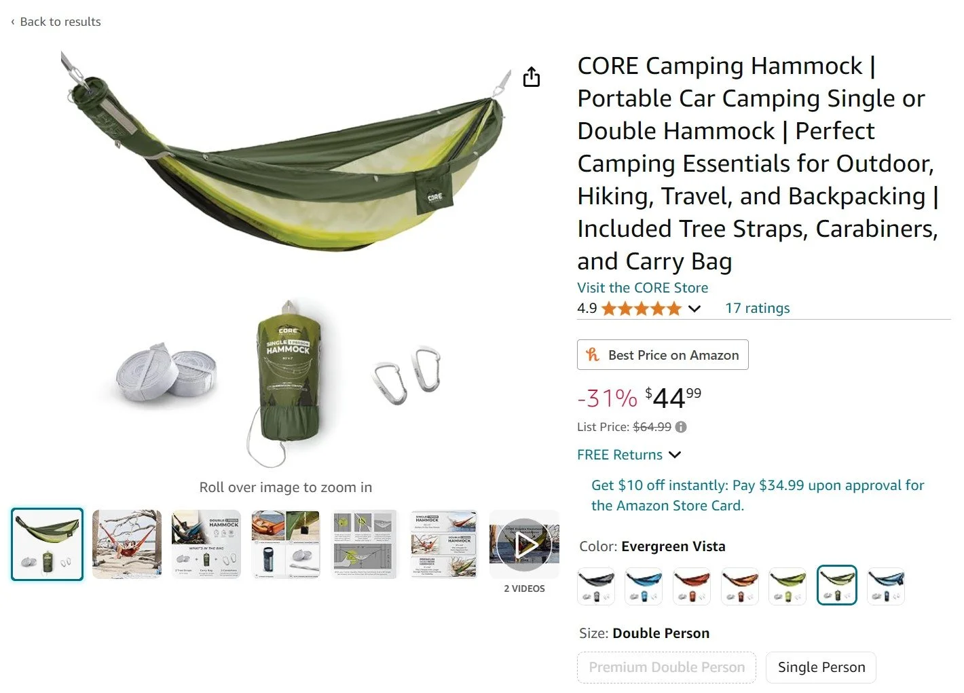Screen dimensions: 964x693
Task: Choose the red-orange hammock color swatch
Action: 692,586
